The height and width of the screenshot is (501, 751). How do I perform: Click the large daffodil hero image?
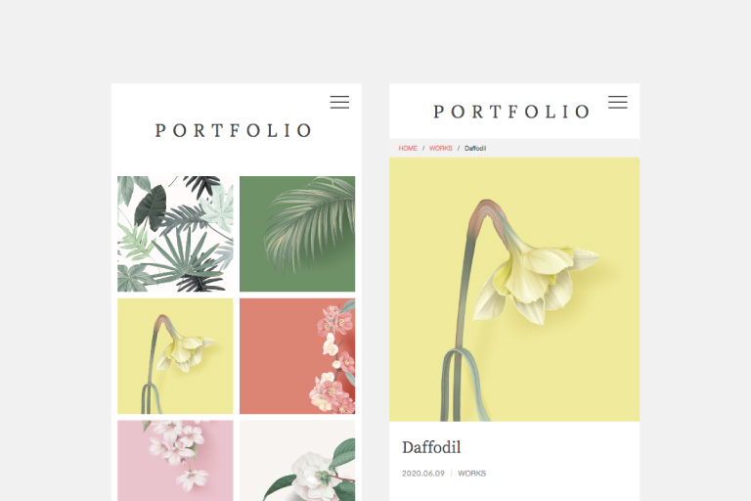coord(514,290)
